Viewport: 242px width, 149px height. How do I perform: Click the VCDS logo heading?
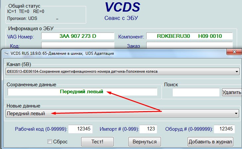tap(122, 7)
